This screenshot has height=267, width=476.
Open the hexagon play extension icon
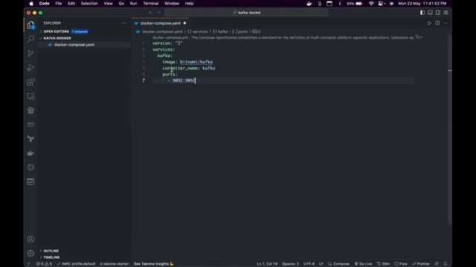click(30, 168)
